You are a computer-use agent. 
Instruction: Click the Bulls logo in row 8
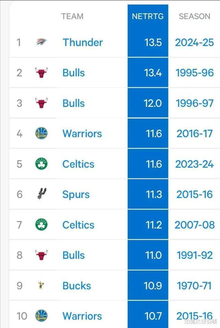tap(42, 255)
